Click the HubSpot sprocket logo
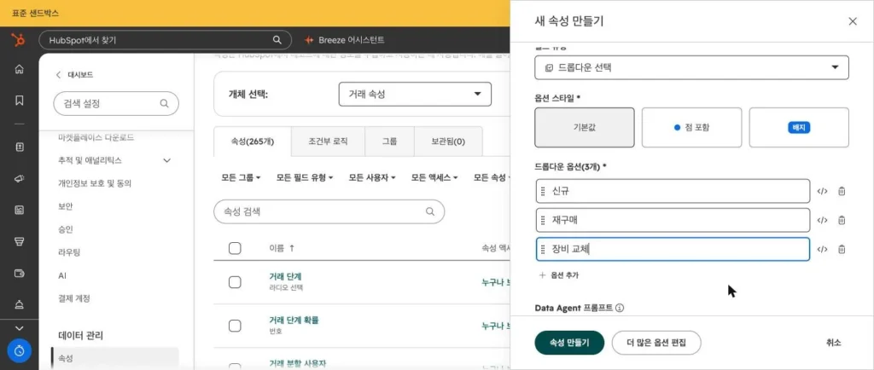This screenshot has width=874, height=370. coord(19,39)
